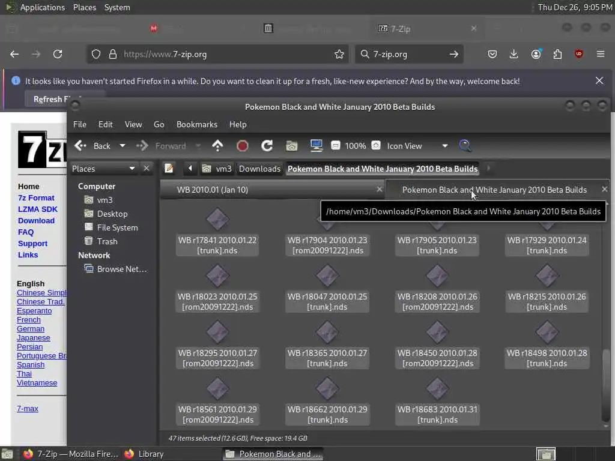Screen dimensions: 615x461
Task: Open the Icon View mode dropdown
Action: pos(417,146)
